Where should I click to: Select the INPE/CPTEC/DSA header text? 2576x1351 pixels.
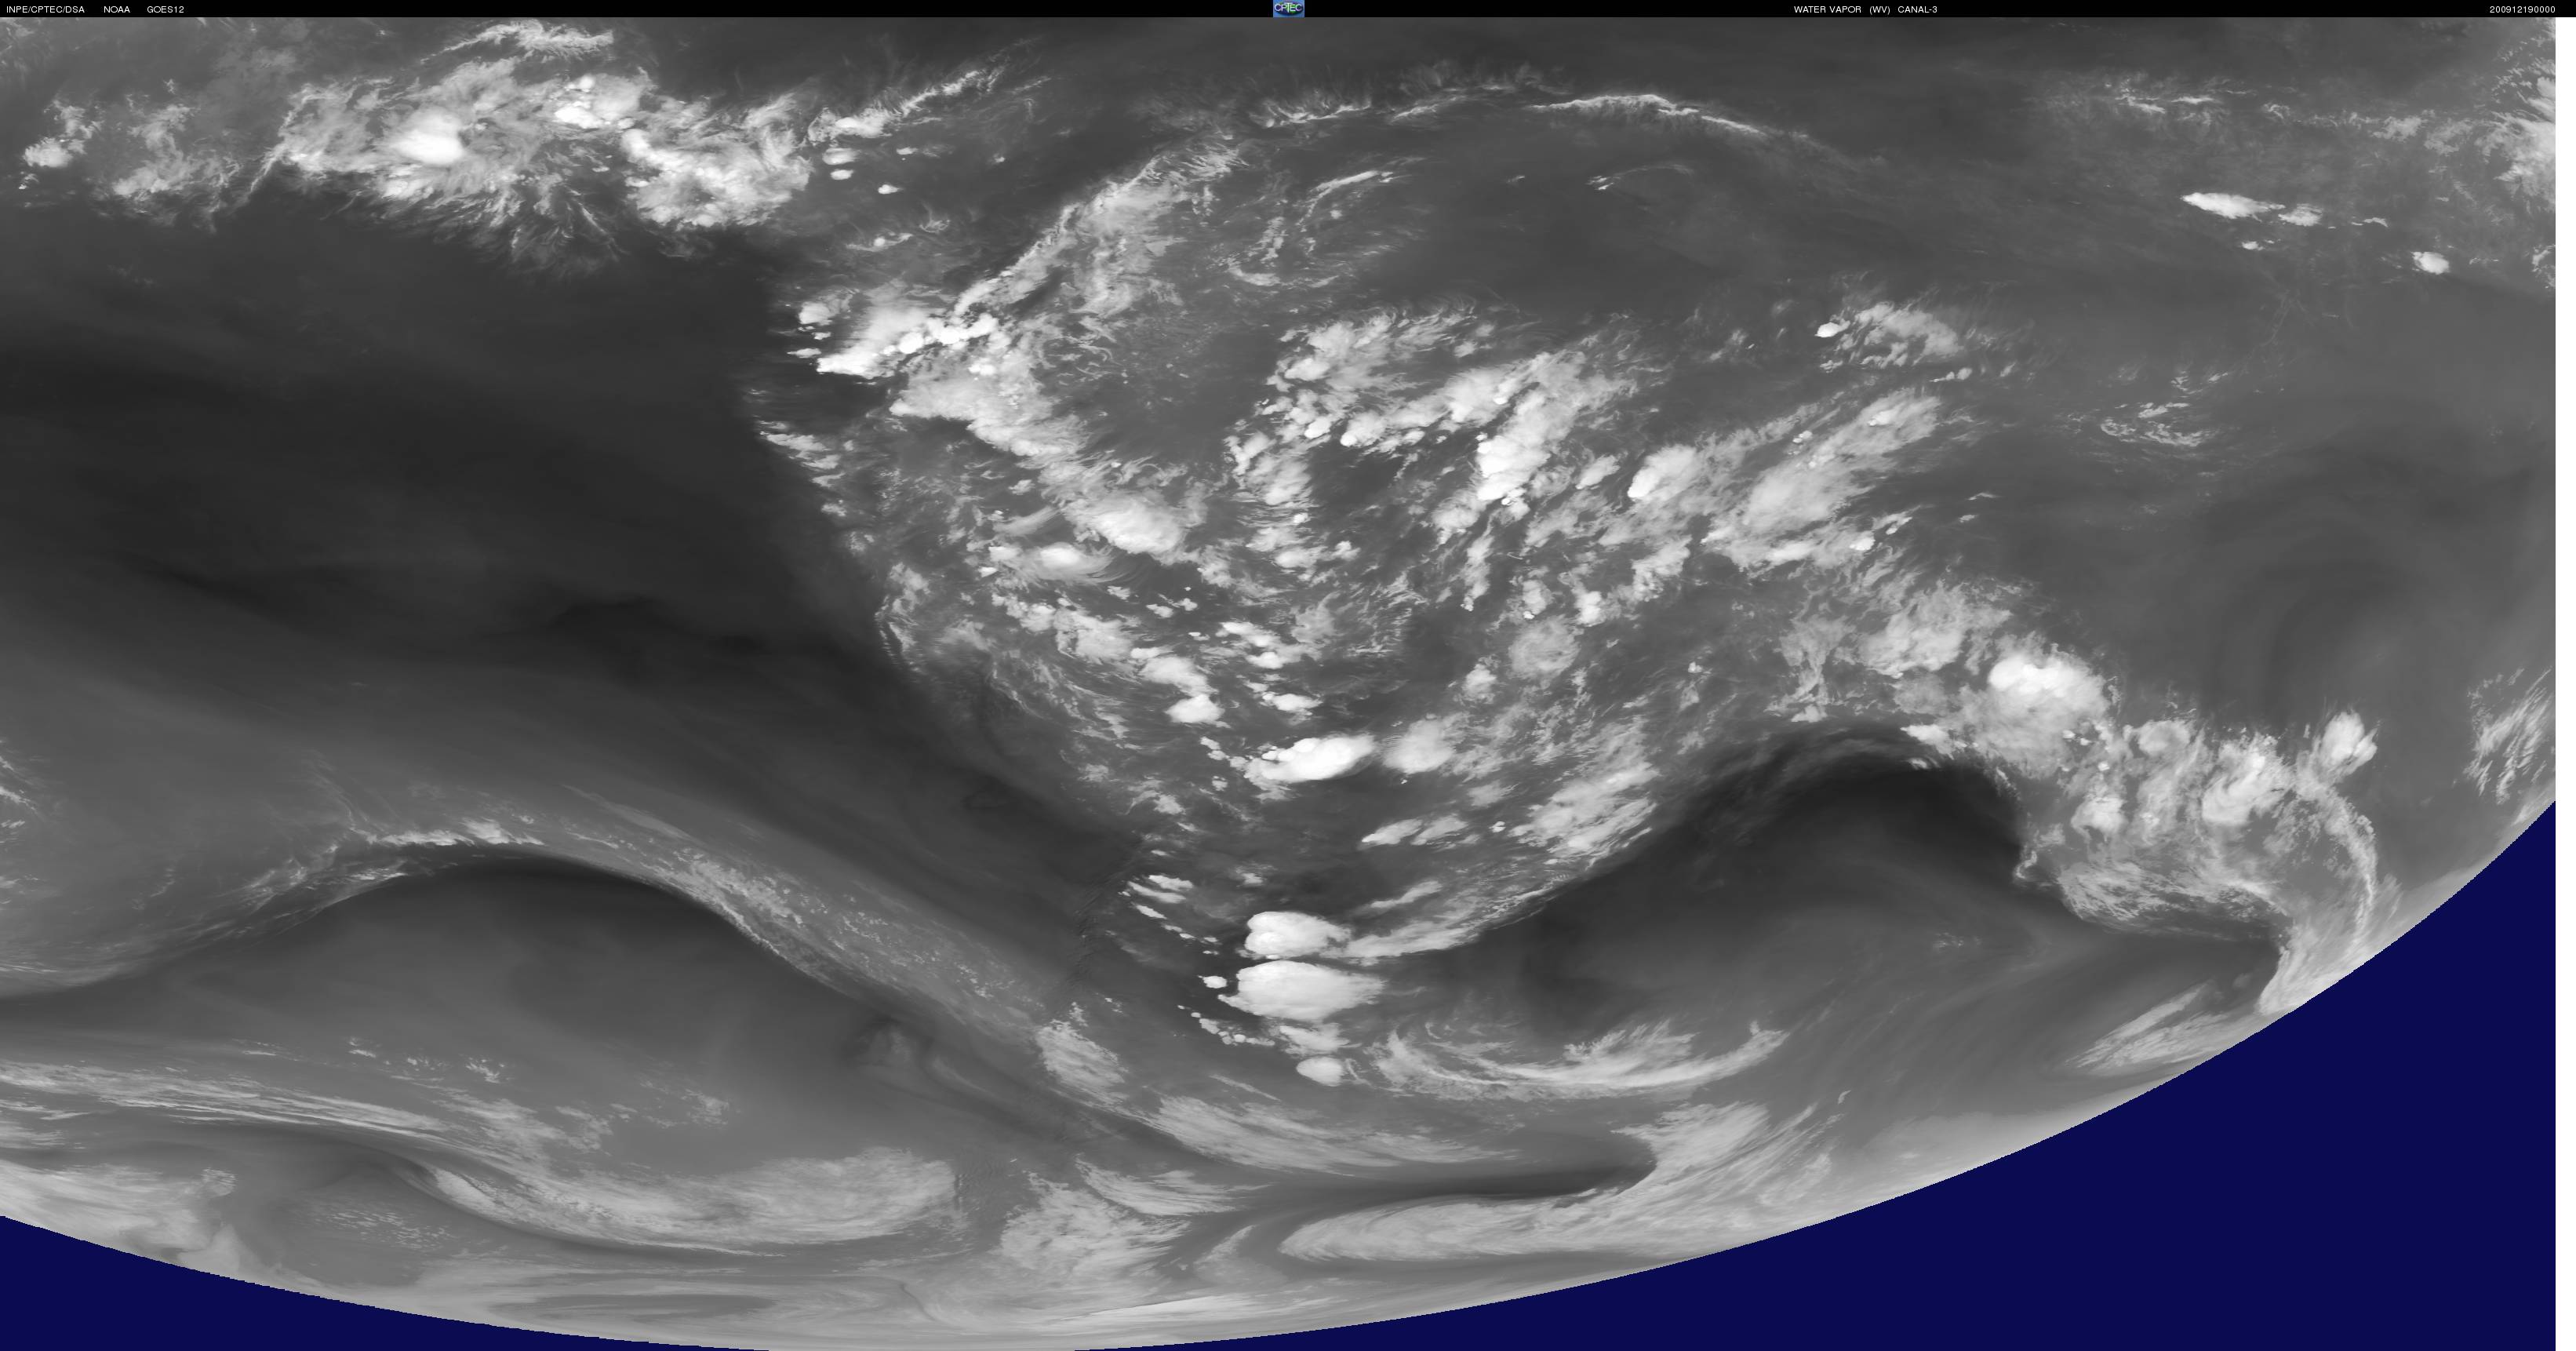(x=46, y=10)
